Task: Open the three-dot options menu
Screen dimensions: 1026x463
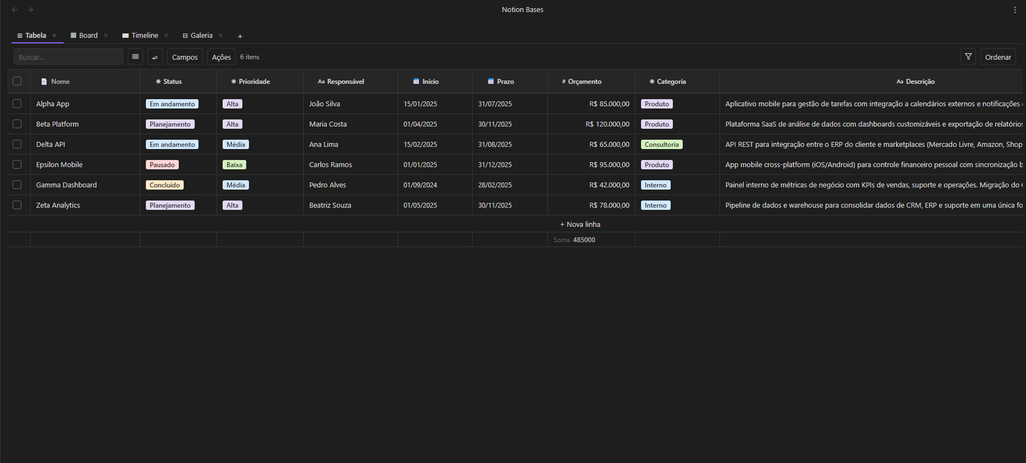Action: (x=1014, y=10)
